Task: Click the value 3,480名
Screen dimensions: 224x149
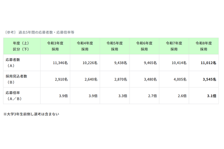Action: click(x=150, y=79)
